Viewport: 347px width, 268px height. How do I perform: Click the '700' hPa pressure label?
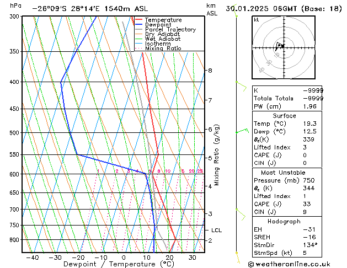[15, 210]
